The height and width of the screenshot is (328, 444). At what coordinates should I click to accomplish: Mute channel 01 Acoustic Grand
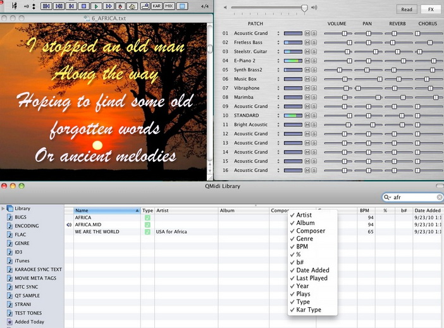pos(307,33)
